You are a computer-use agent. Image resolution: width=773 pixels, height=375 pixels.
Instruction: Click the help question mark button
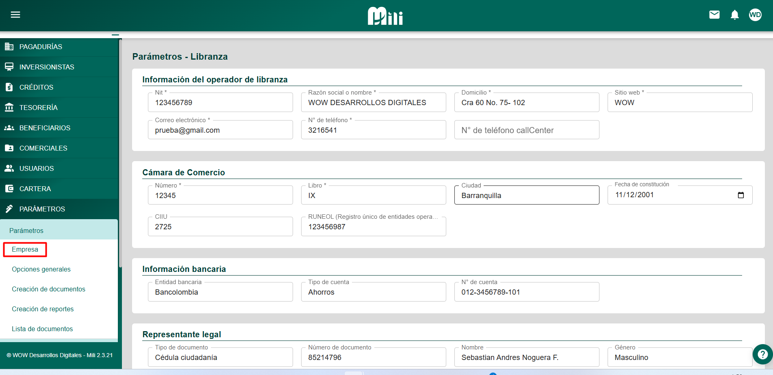click(x=762, y=354)
